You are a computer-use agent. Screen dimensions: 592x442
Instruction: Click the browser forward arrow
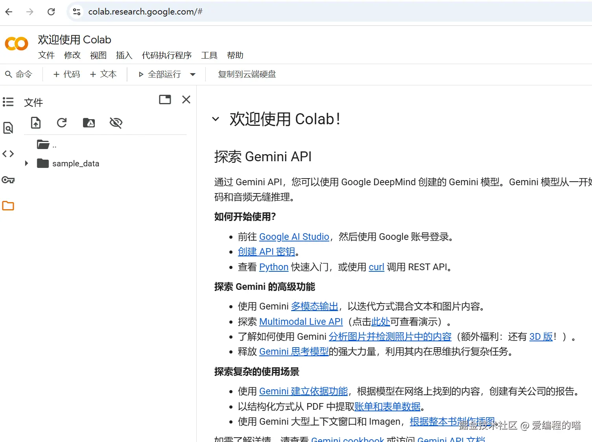click(x=30, y=12)
